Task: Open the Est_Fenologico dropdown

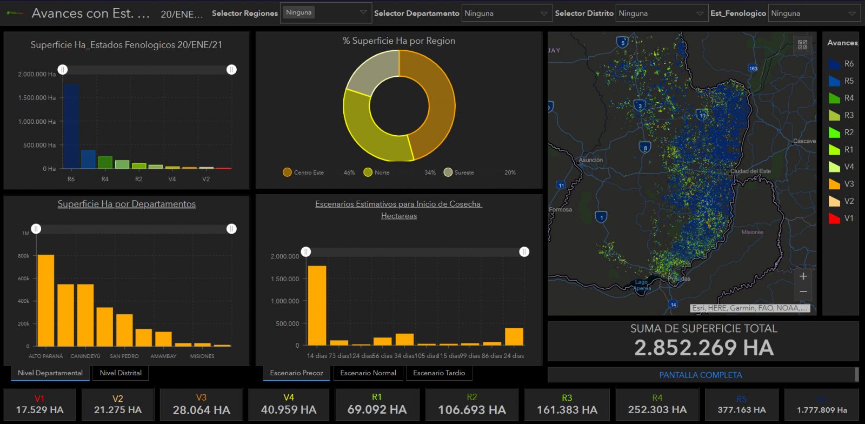Action: (x=814, y=14)
